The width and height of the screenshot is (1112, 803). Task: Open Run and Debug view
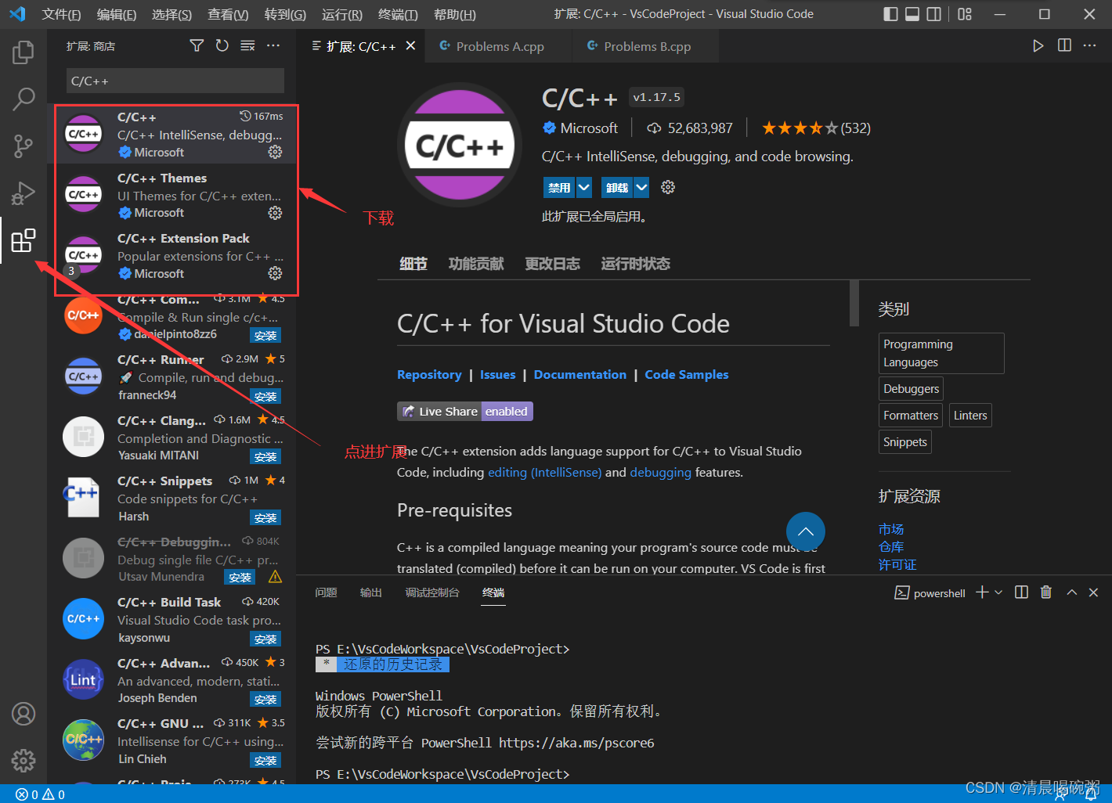pos(23,193)
